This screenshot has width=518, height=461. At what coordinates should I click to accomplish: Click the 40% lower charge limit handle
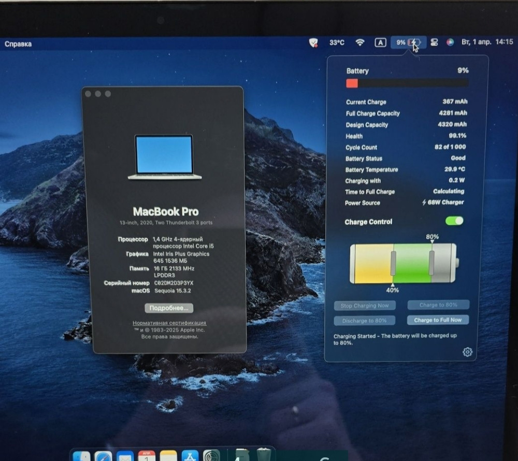[x=393, y=263]
